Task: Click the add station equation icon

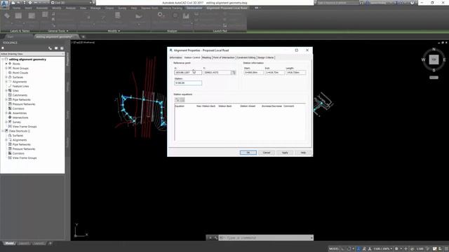Action: tap(177, 99)
